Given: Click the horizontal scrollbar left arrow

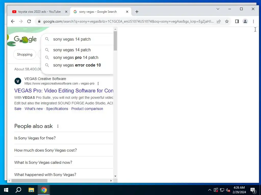Looking at the screenshot, I should coord(9,181).
